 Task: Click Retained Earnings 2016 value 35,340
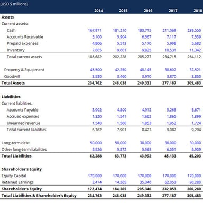coord(145,182)
